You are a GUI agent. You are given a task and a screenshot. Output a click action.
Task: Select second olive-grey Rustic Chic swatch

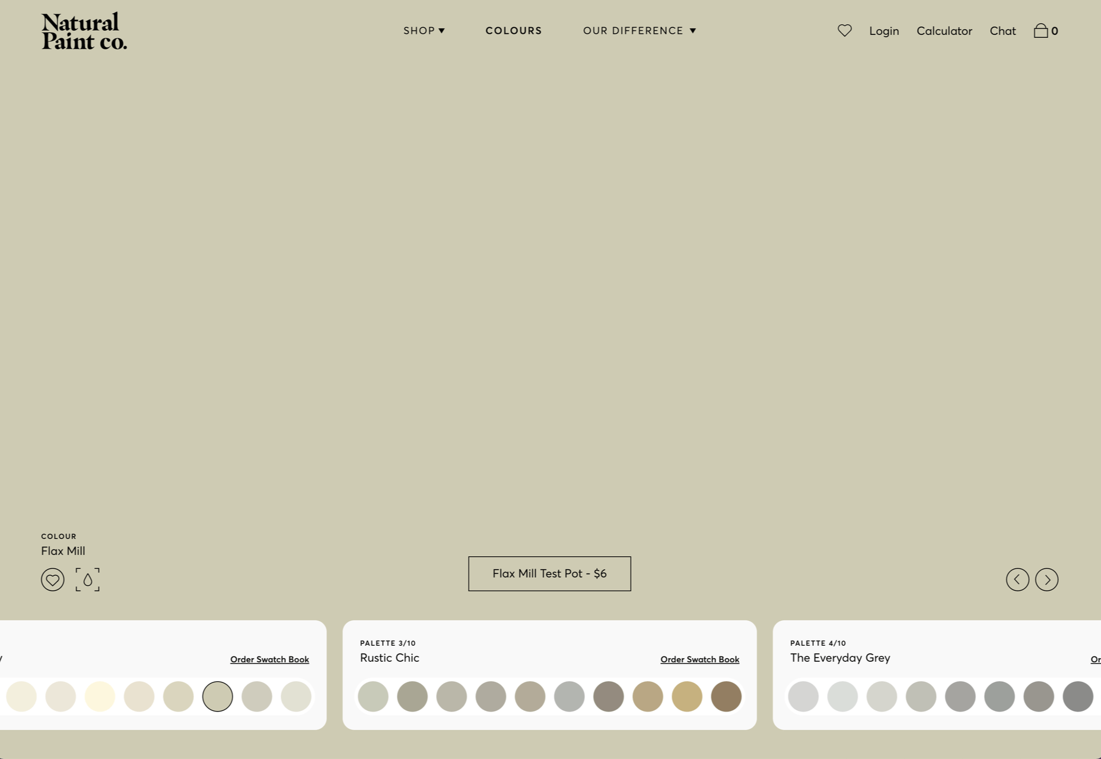[412, 696]
